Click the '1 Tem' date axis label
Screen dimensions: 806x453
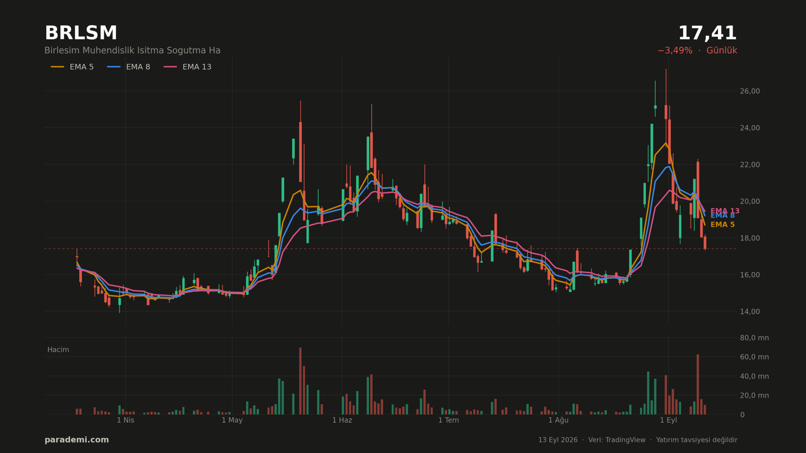click(x=448, y=420)
